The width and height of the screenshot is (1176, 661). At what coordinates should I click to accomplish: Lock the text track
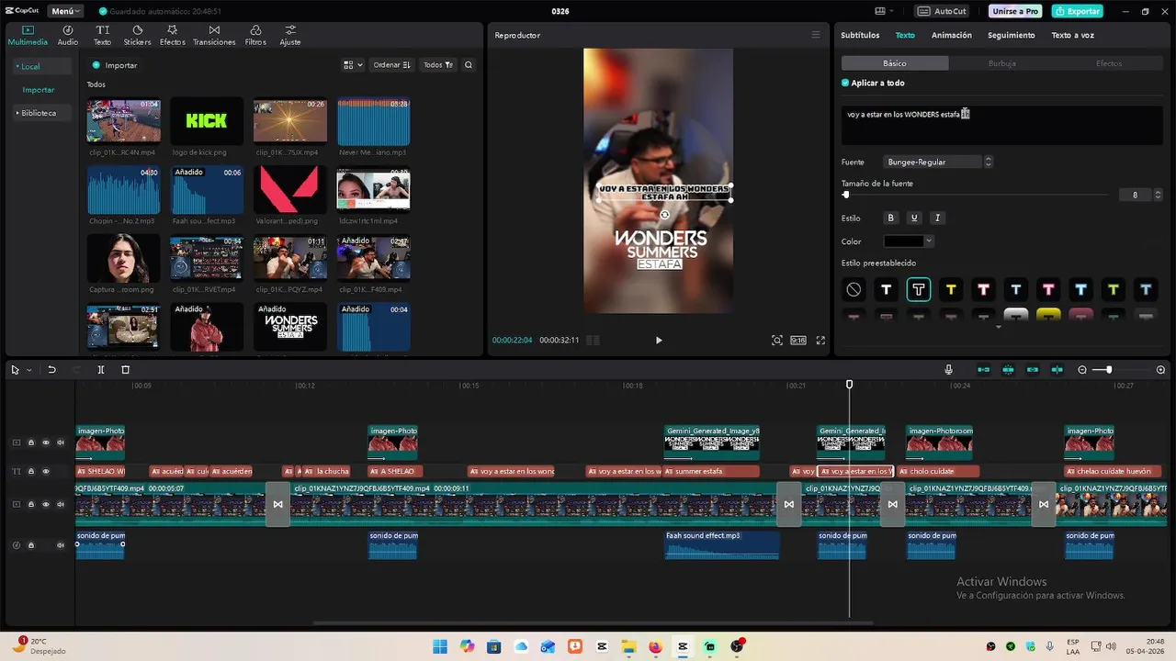(x=31, y=471)
